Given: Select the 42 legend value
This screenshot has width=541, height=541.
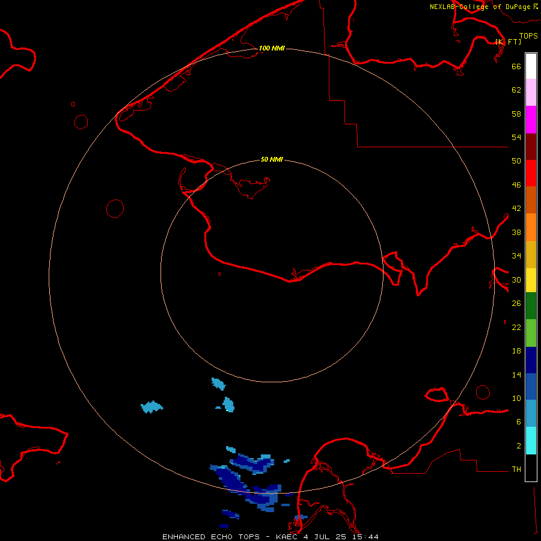Looking at the screenshot, I should (x=516, y=209).
